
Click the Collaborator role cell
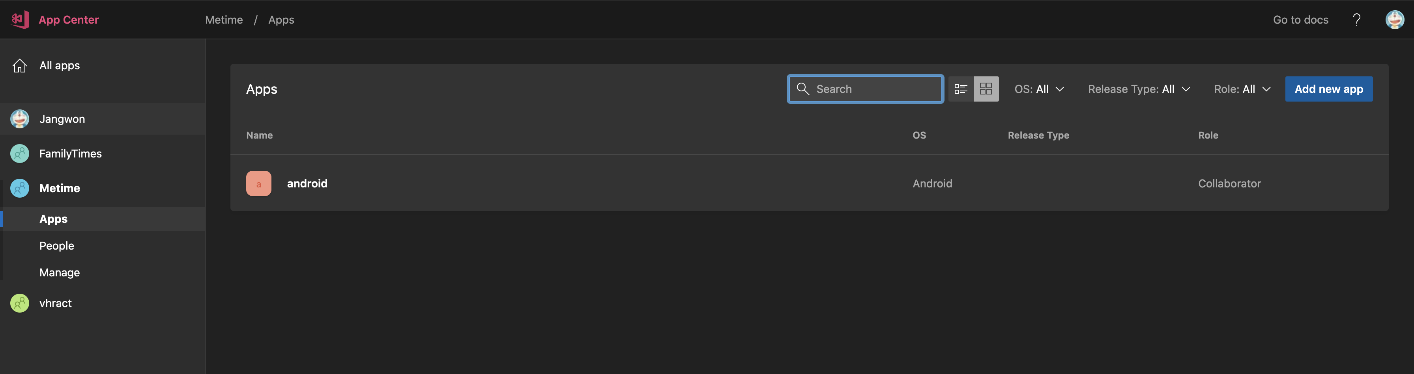(x=1229, y=183)
